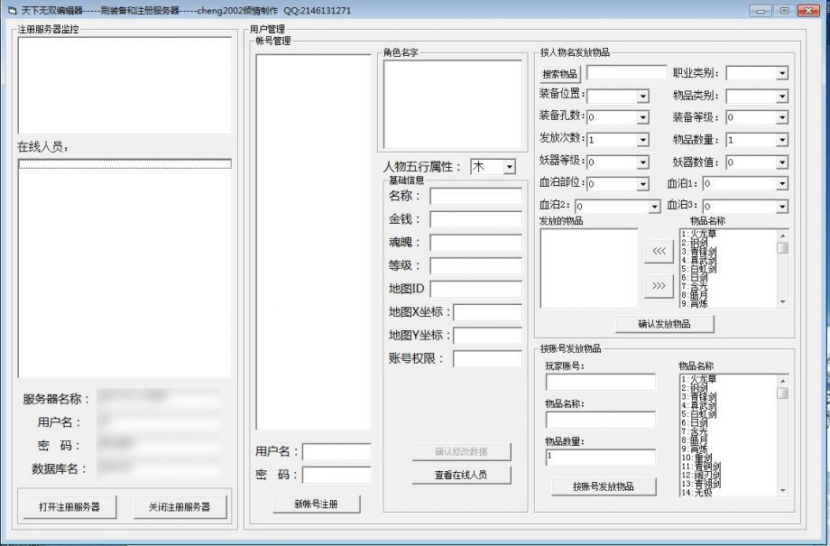Expand the 职业类别 combo box

[781, 73]
